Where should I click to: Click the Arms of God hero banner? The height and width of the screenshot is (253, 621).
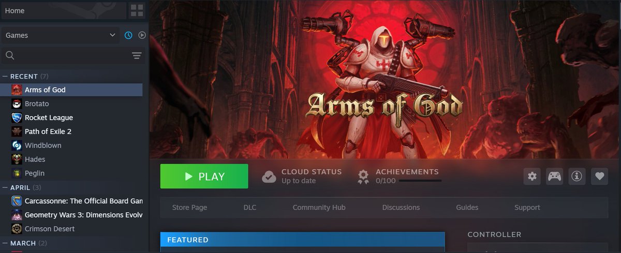click(385, 79)
